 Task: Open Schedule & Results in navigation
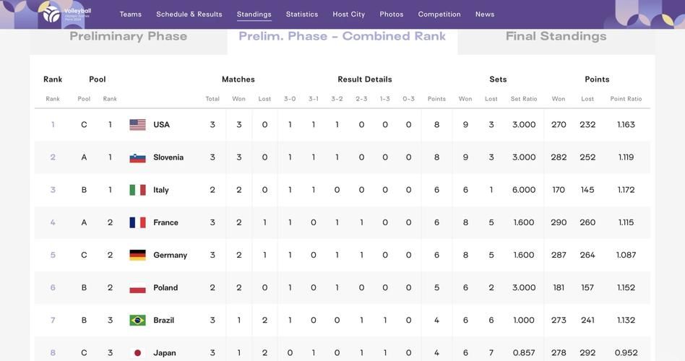click(x=189, y=14)
